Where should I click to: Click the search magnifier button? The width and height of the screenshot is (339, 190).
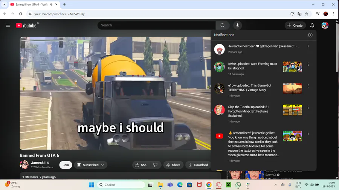coord(223,26)
